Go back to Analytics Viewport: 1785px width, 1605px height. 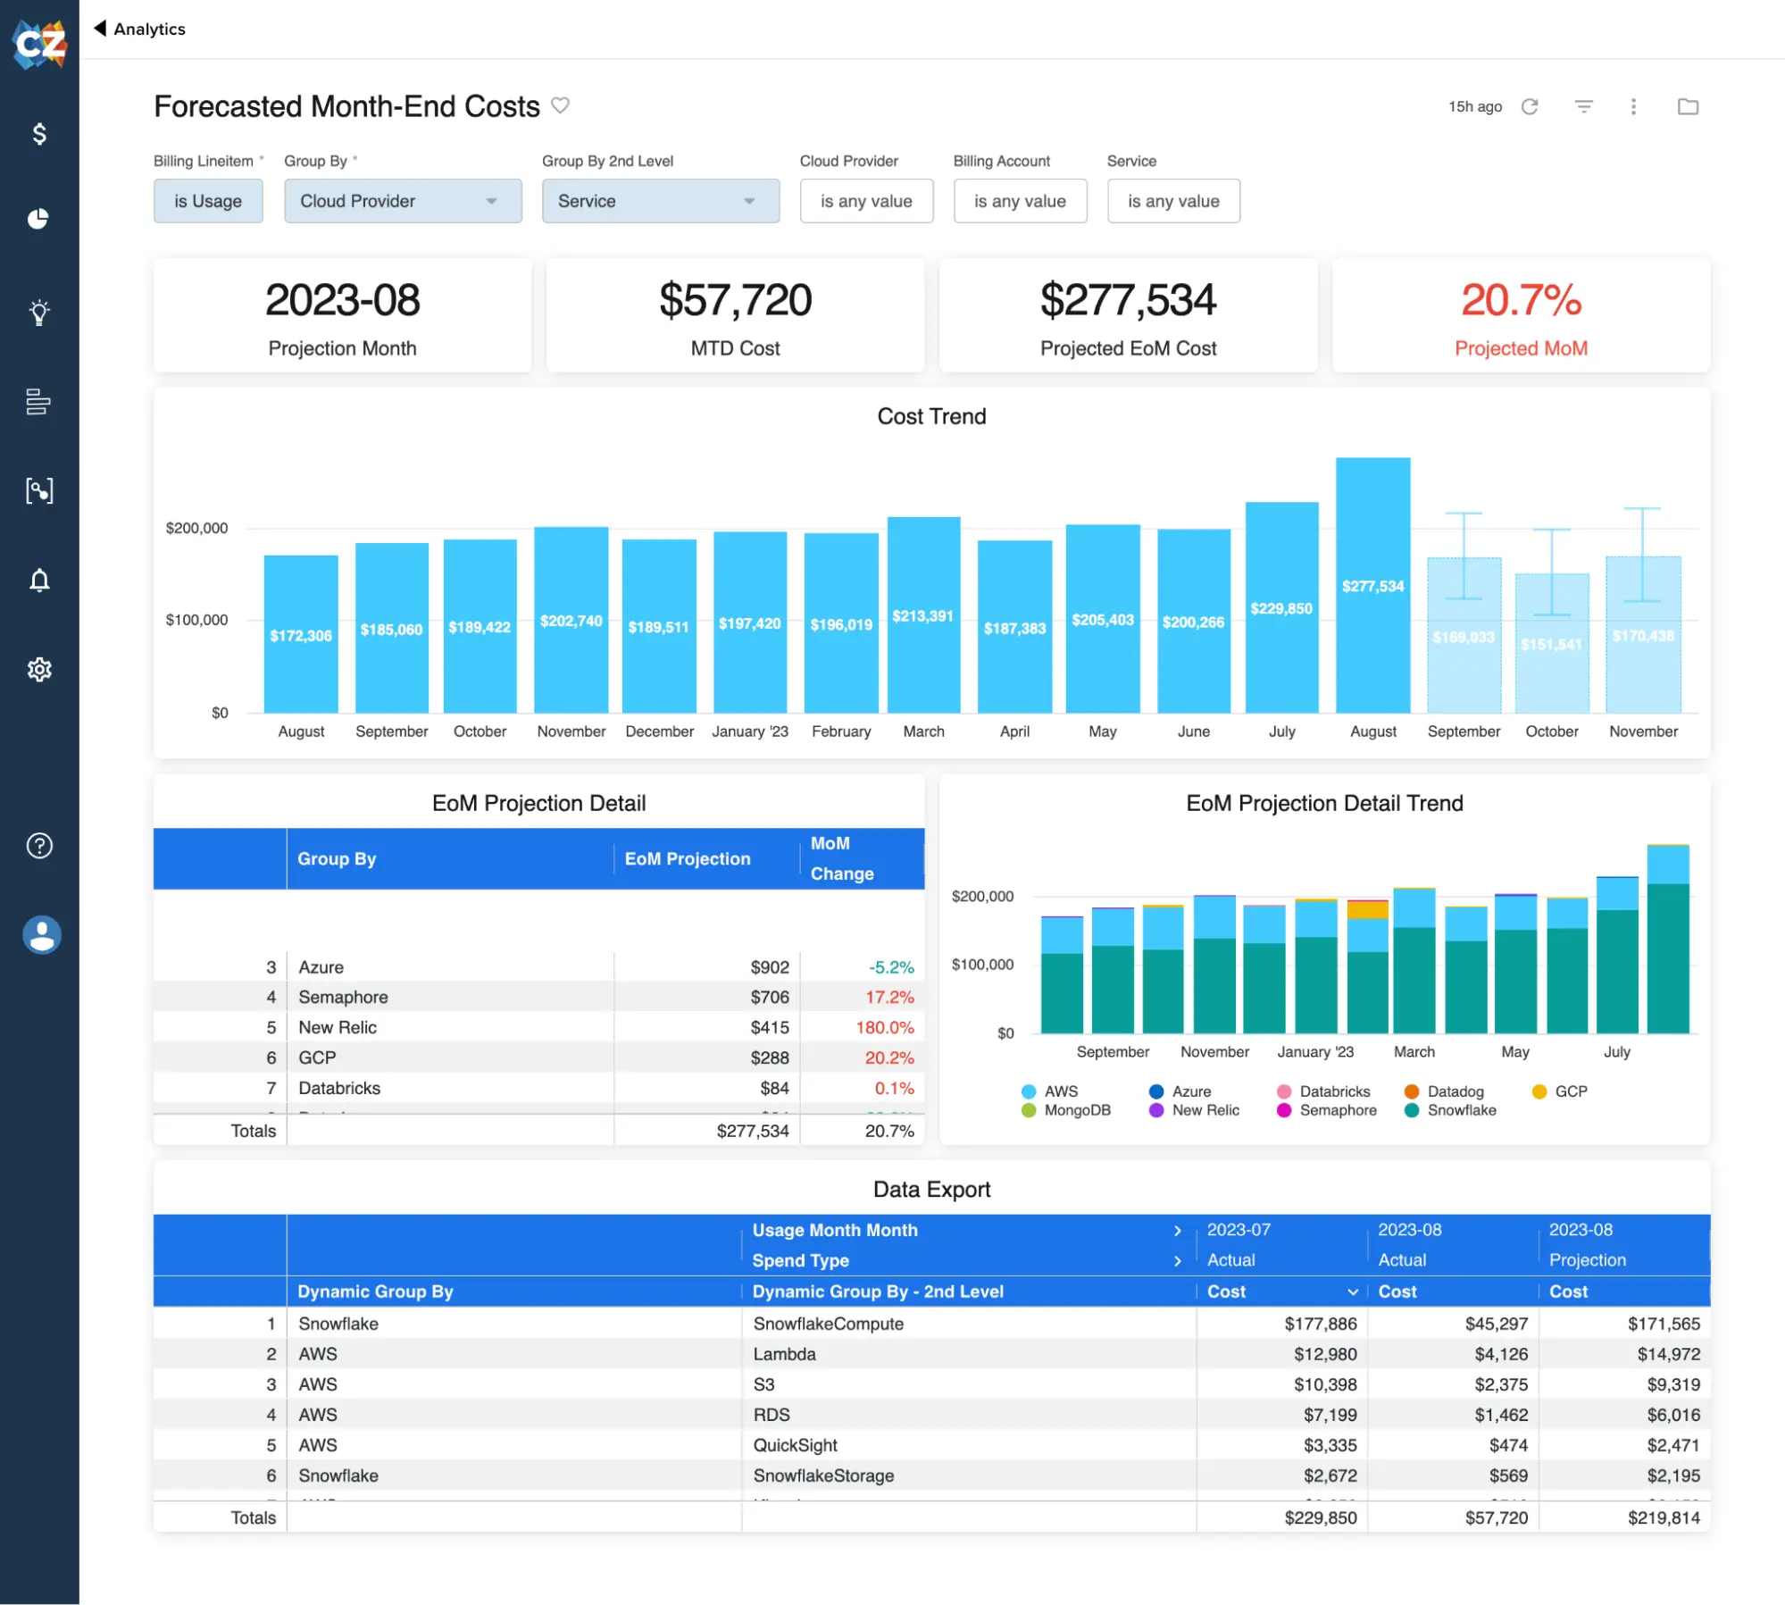[x=149, y=29]
